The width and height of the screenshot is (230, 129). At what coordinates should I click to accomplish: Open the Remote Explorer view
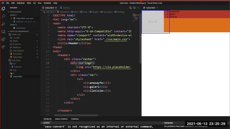point(3,32)
